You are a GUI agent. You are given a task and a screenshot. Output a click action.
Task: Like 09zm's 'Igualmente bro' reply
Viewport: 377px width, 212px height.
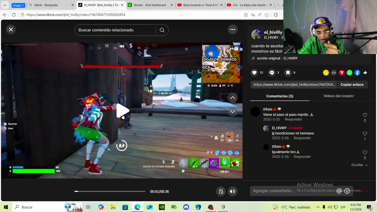click(365, 153)
